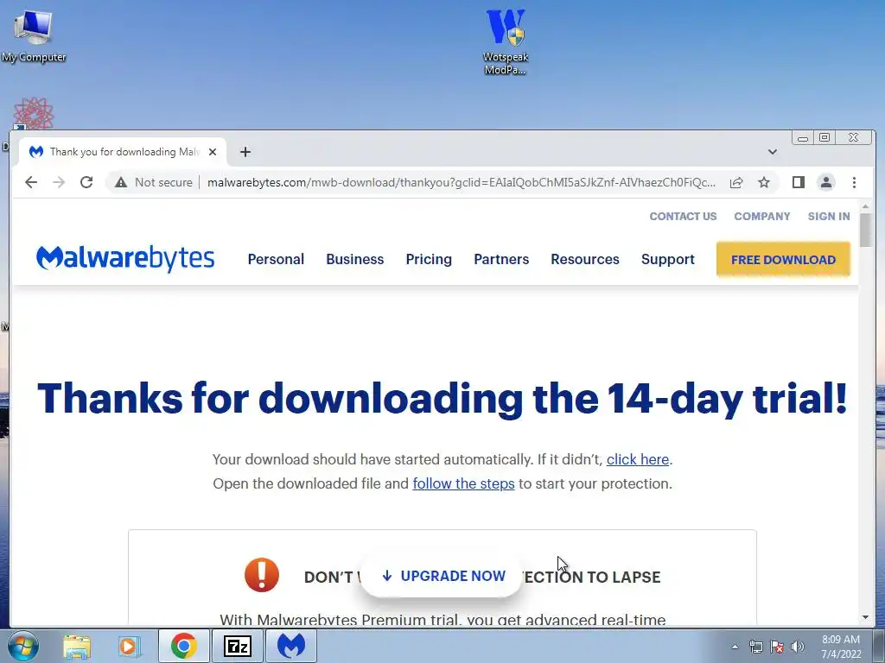Reload the Malwarebytes page

click(86, 182)
